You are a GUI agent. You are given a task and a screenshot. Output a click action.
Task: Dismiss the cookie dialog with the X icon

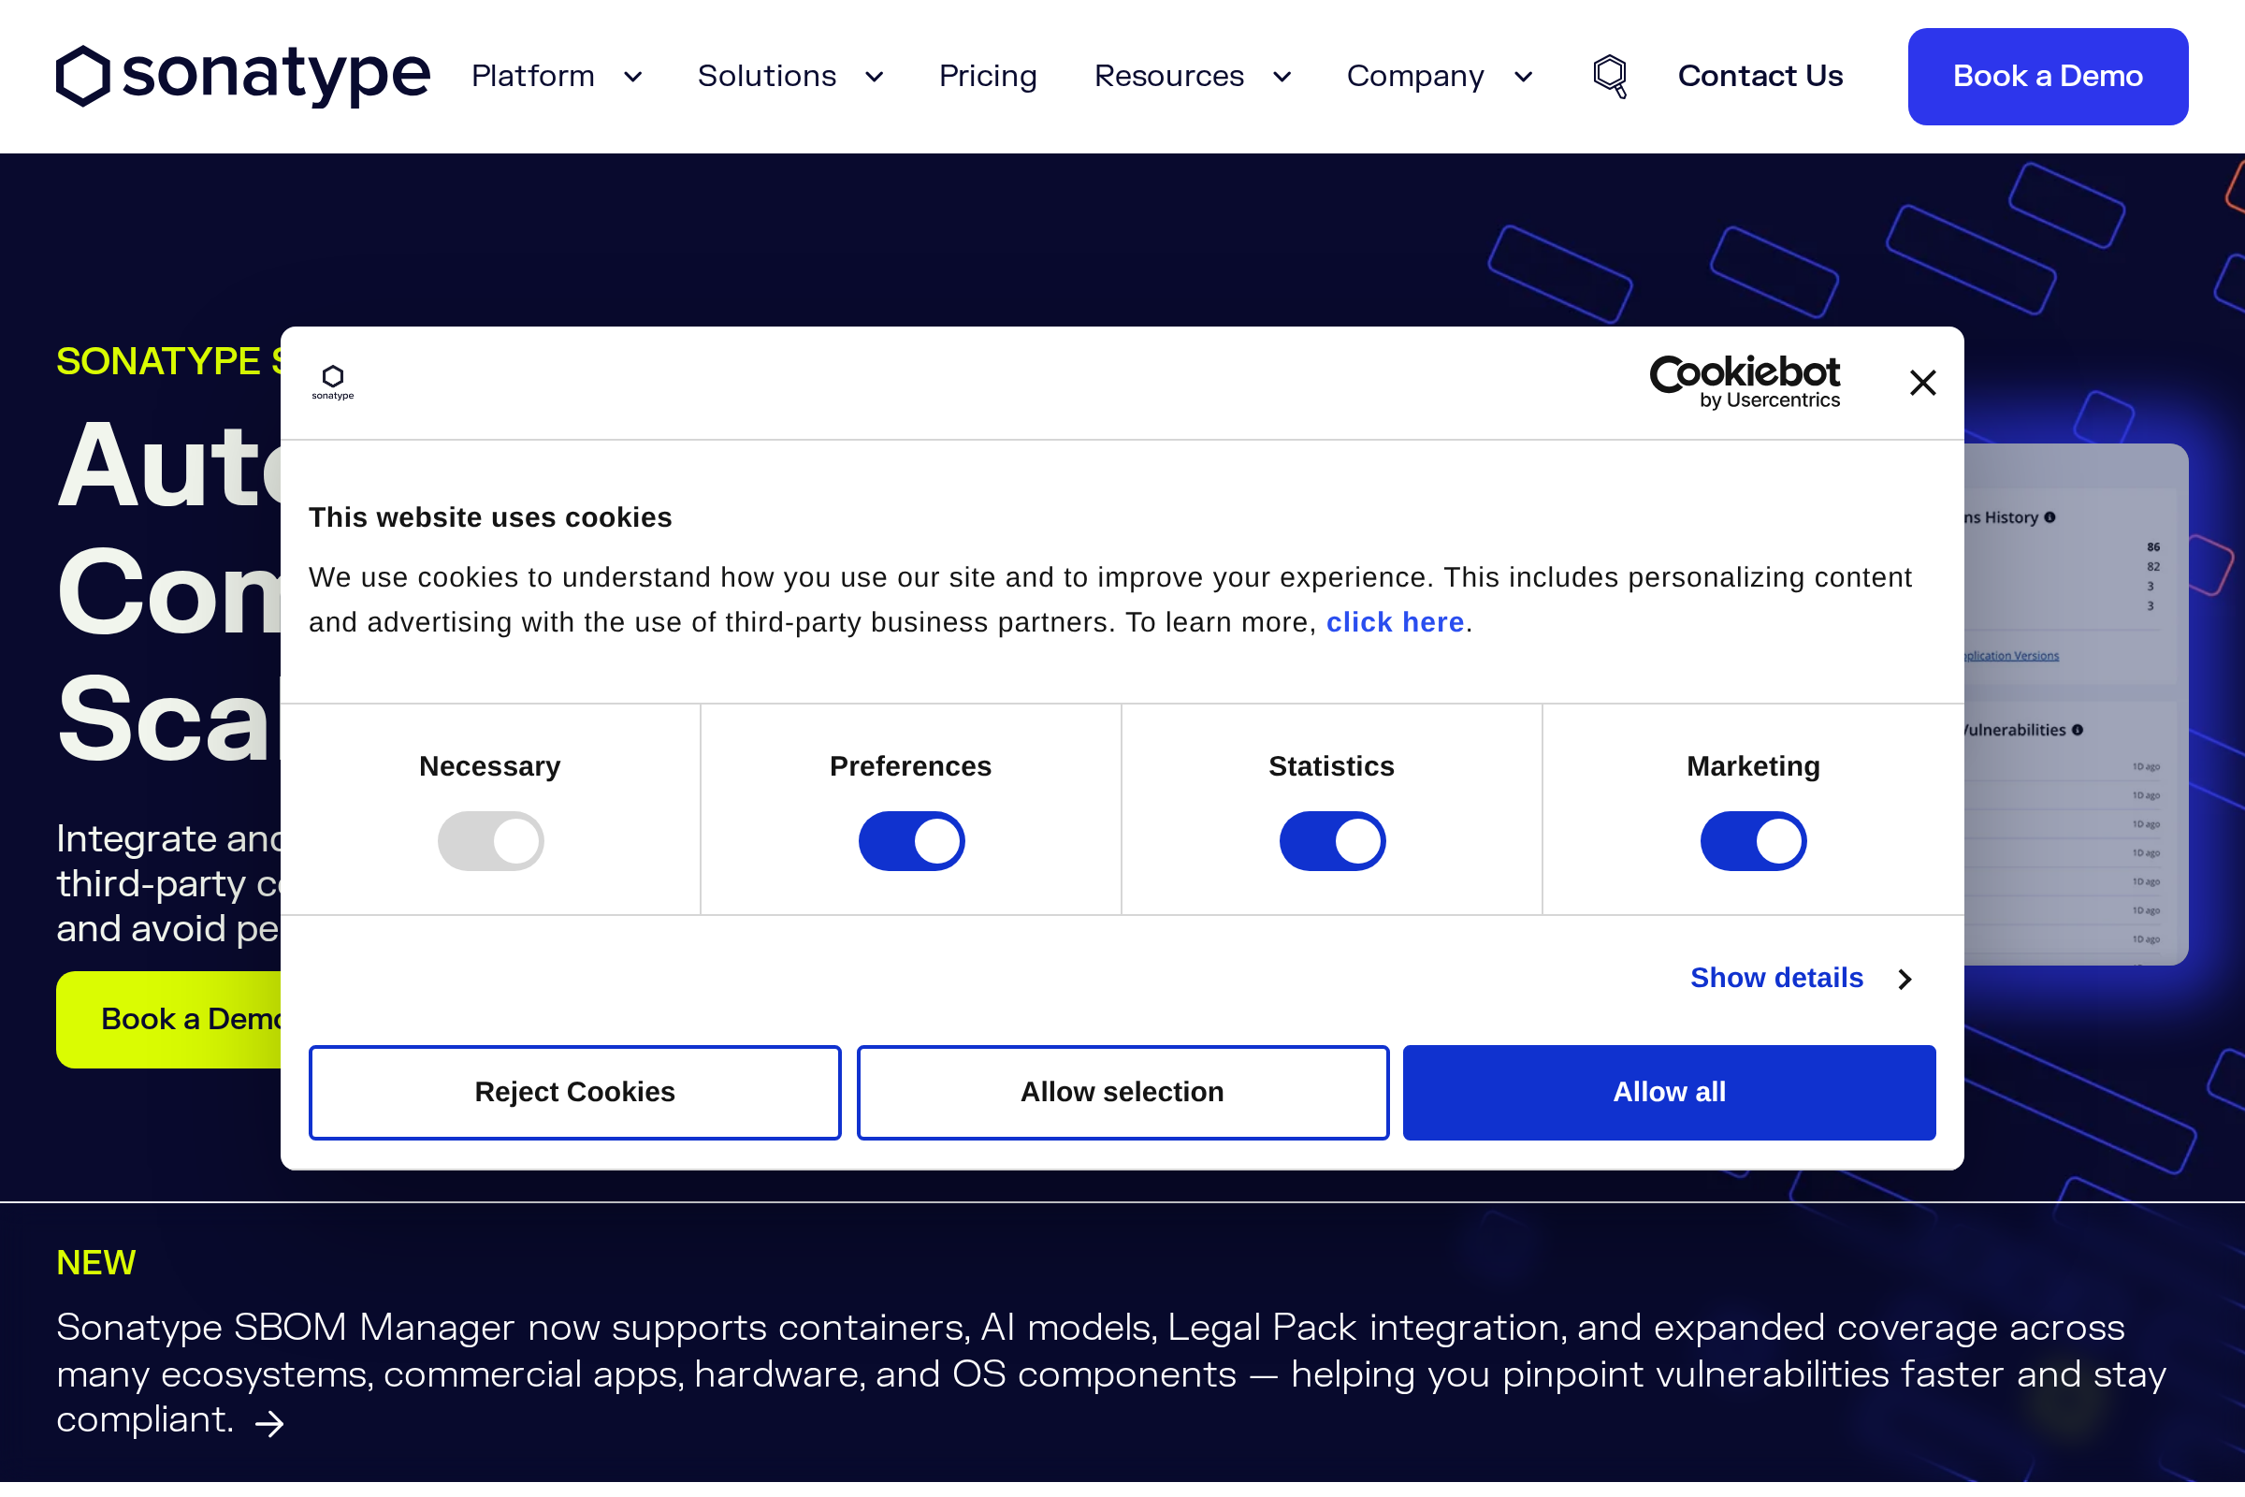click(x=1921, y=382)
